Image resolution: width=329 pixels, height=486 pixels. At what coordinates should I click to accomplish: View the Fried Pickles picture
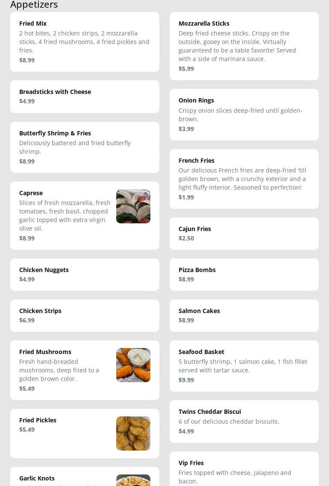tap(133, 433)
